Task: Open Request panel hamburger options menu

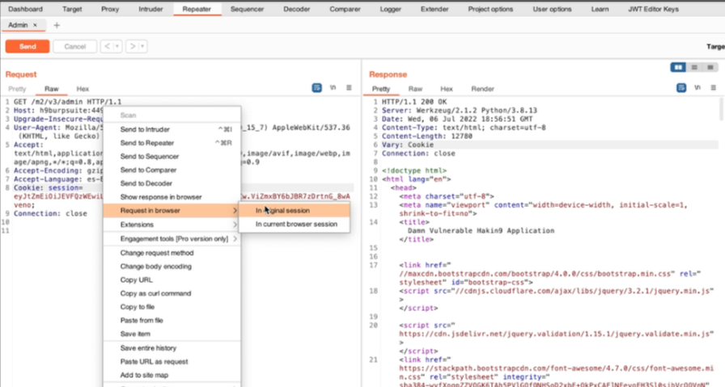Action: tap(349, 88)
